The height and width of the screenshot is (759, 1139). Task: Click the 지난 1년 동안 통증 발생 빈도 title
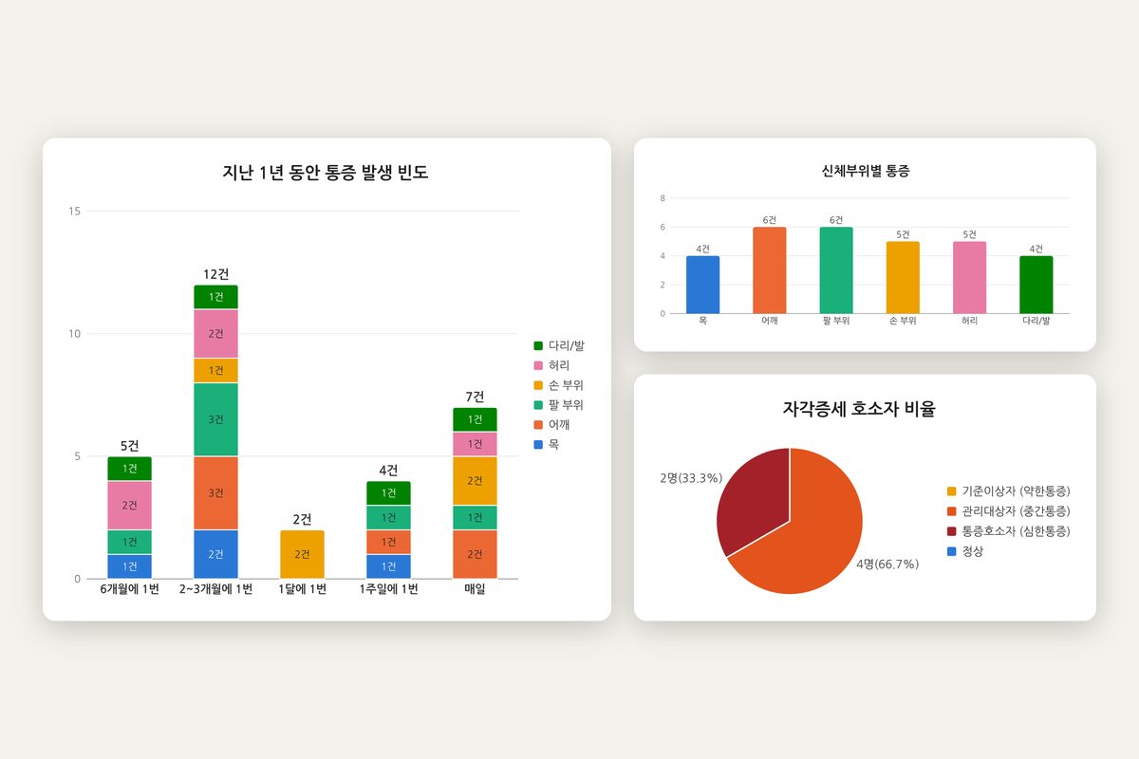pyautogui.click(x=326, y=174)
